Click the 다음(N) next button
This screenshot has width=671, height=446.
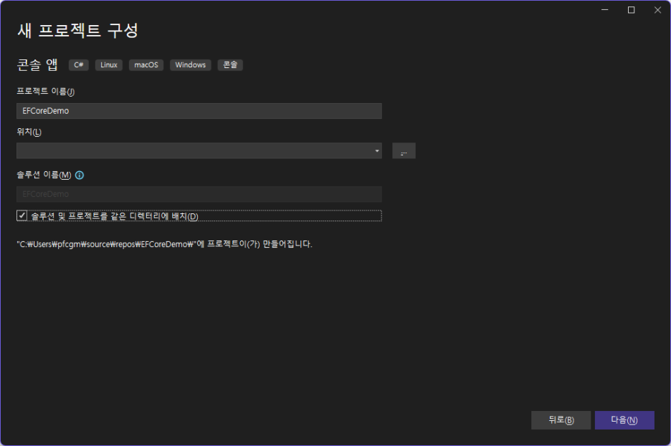click(x=624, y=420)
